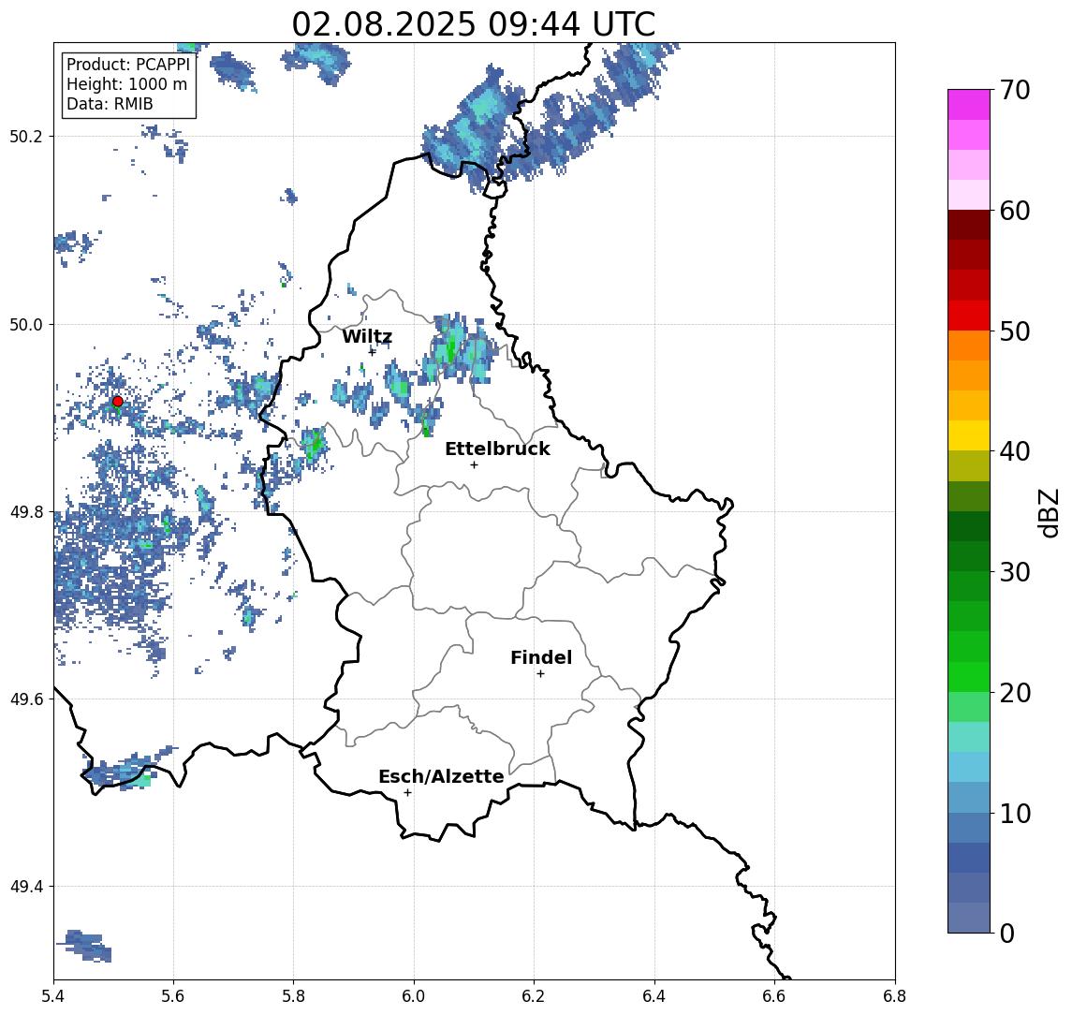The width and height of the screenshot is (1072, 1015).
Task: Click the longitude tick label 5.6
Action: click(x=173, y=996)
